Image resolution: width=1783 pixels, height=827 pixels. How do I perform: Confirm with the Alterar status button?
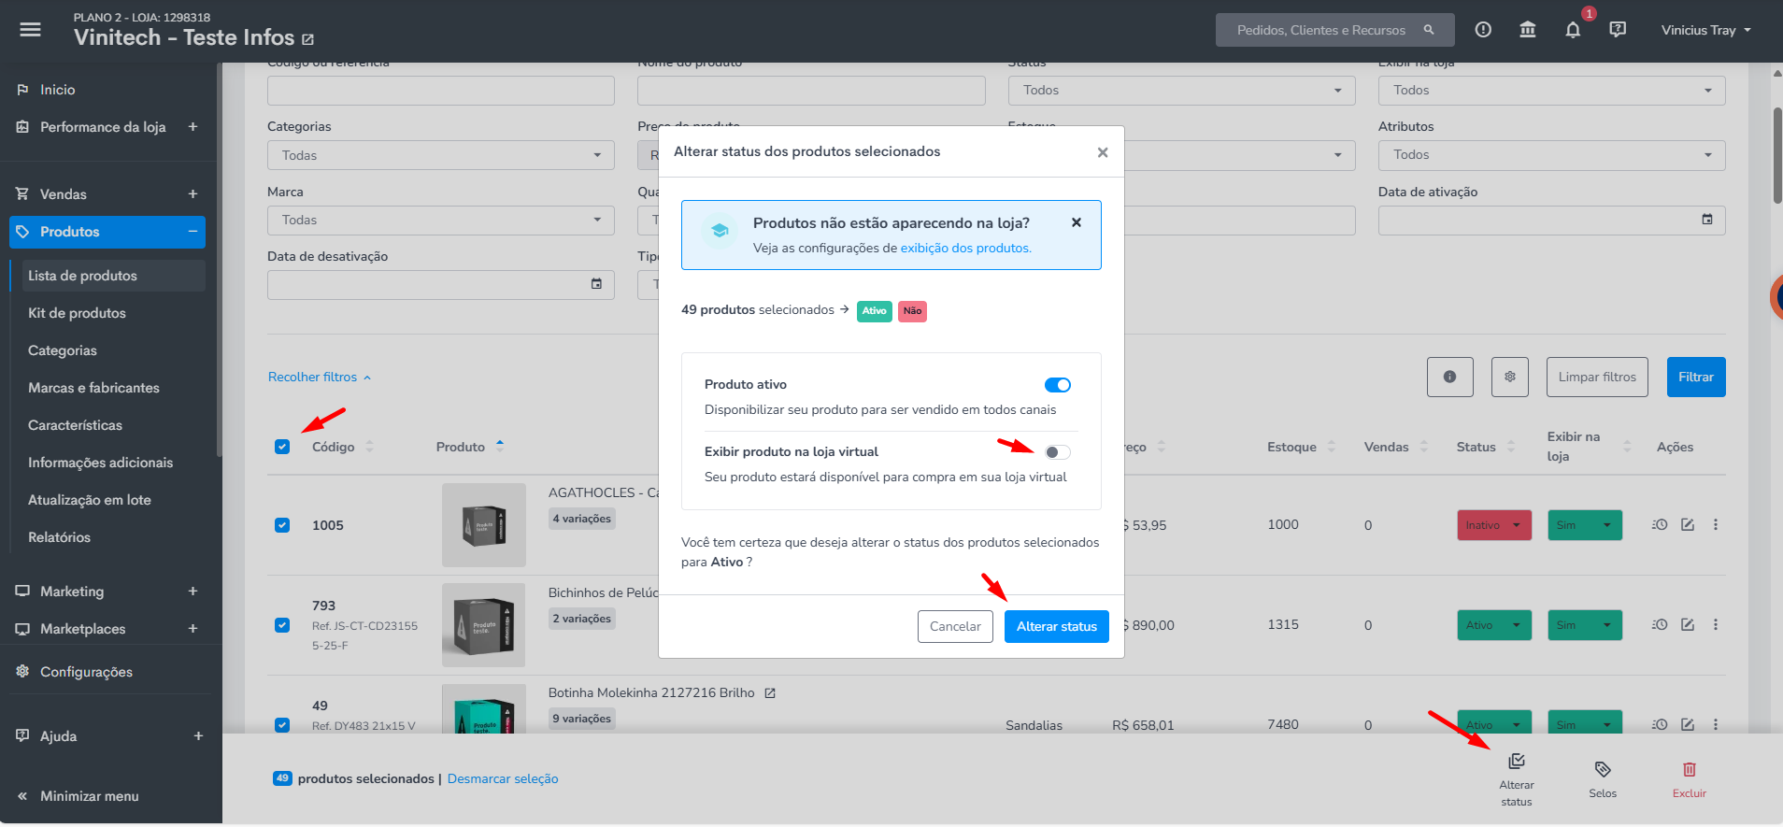pyautogui.click(x=1057, y=627)
